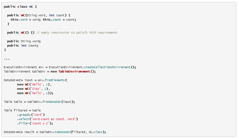Click 'WC.class' in the last line
This screenshot has width=239, height=139.
[97, 132]
